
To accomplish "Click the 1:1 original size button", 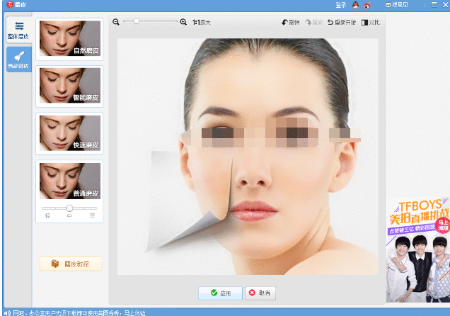I will pos(202,23).
